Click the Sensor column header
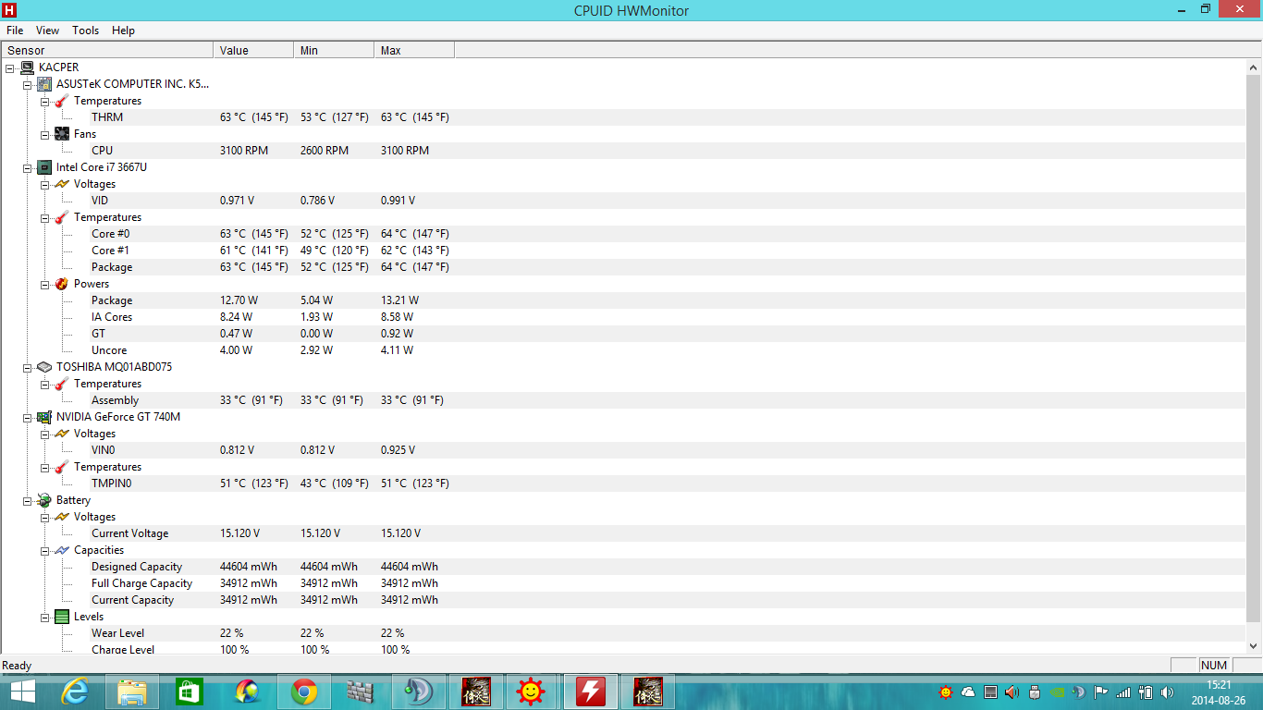 pos(108,51)
